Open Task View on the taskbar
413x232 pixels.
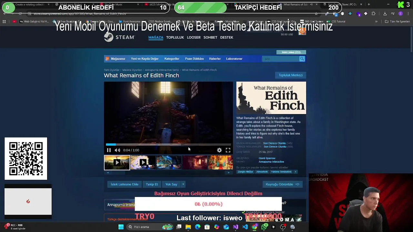[179, 227]
